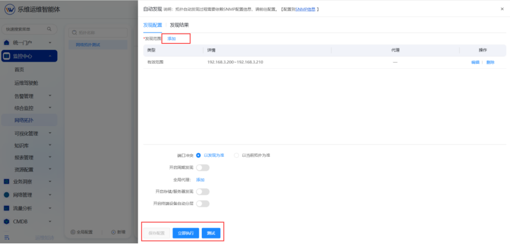Click the 全局配置 label

click(x=85, y=232)
